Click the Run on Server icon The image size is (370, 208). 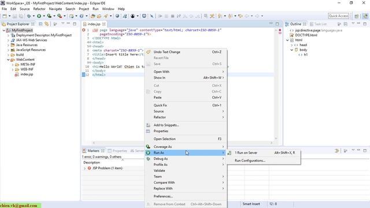click(x=230, y=153)
